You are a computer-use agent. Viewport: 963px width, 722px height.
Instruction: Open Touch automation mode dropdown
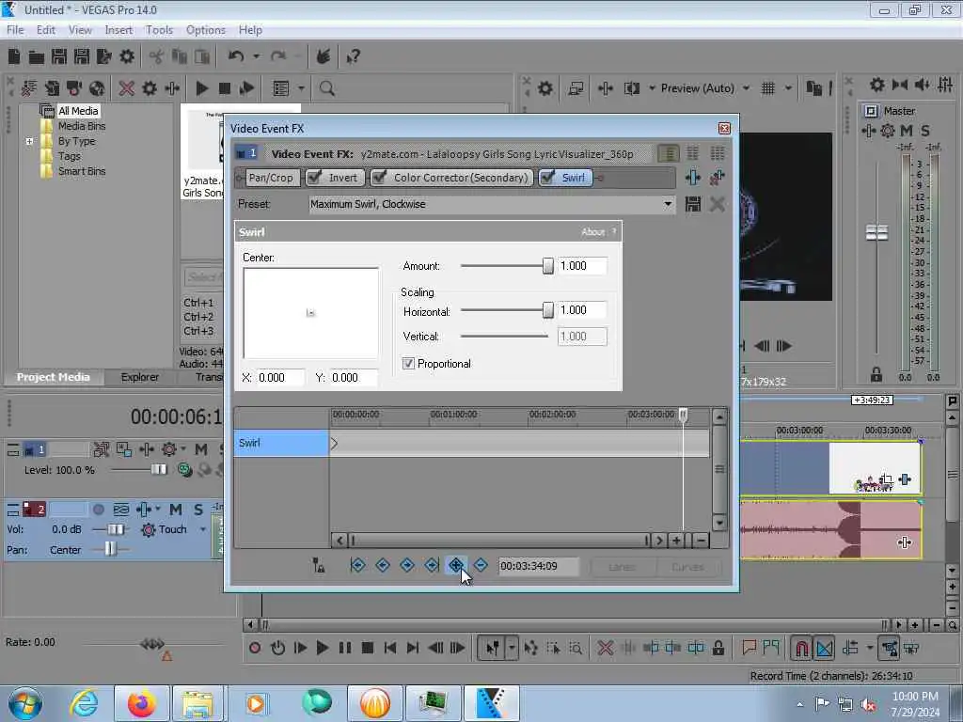203,529
